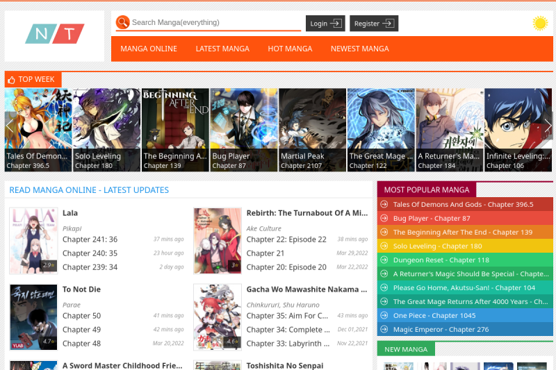Viewport: 556px width, 370px height.
Task: Open Lala Chapter 240: 35
Action: pyautogui.click(x=90, y=253)
